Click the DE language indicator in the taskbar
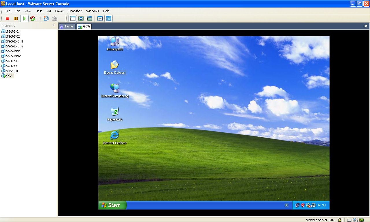This screenshot has height=222, width=370. [x=287, y=205]
